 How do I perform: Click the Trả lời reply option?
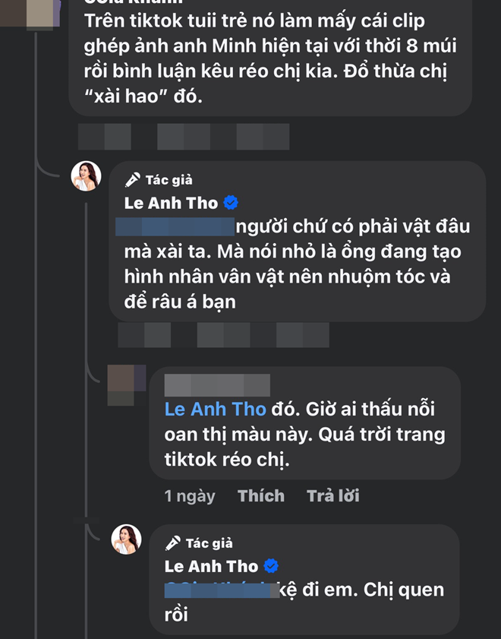tap(332, 495)
